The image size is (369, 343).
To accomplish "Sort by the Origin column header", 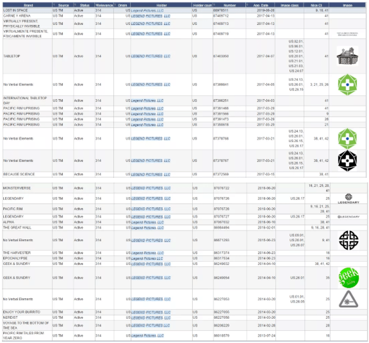I will tap(122, 5).
